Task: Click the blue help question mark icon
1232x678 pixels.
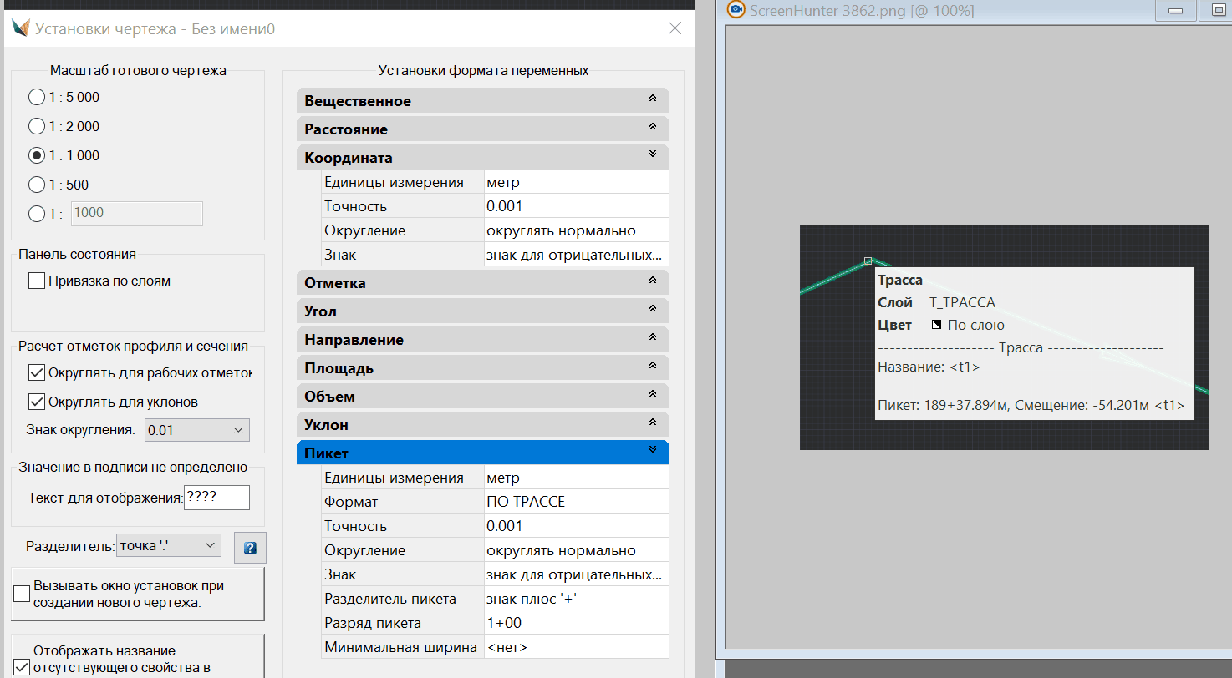Action: point(249,549)
